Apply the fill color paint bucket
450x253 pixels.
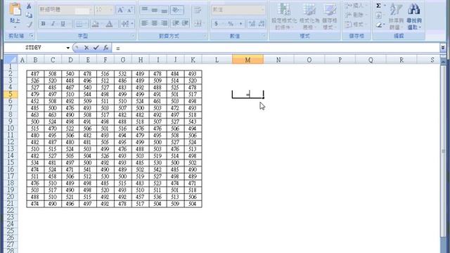click(95, 24)
